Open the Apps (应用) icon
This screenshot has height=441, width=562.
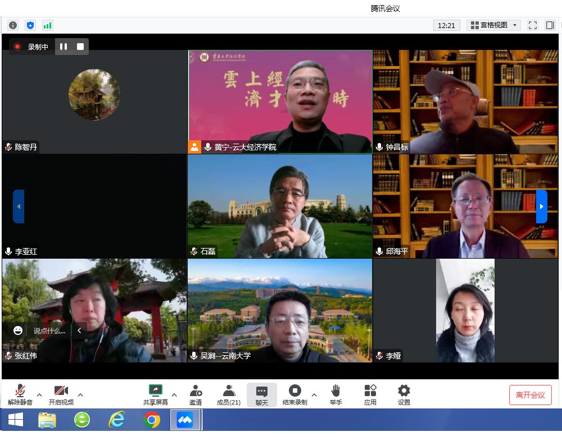click(370, 395)
